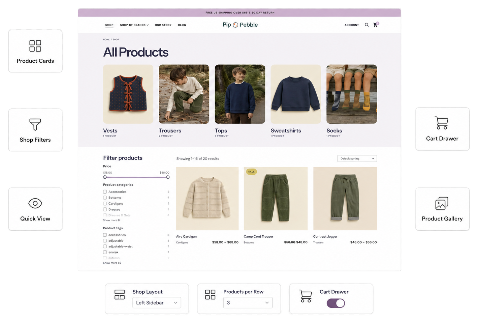
Task: Expand the Shop by Brands menu
Action: tap(134, 25)
